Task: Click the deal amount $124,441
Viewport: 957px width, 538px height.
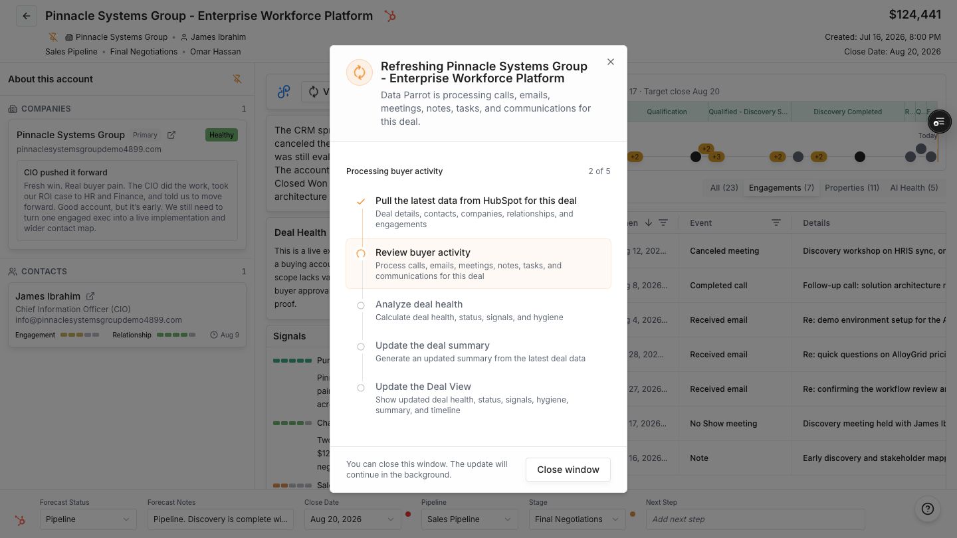Action: [x=915, y=15]
